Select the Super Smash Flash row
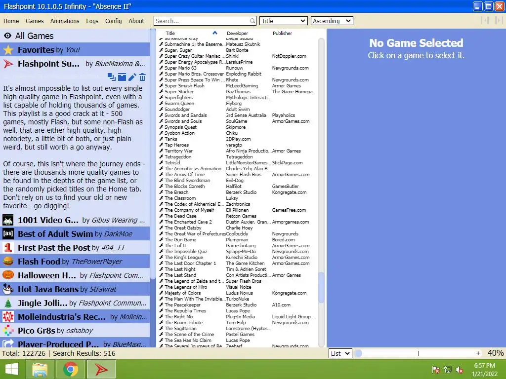This screenshot has height=379, width=506. click(238, 86)
